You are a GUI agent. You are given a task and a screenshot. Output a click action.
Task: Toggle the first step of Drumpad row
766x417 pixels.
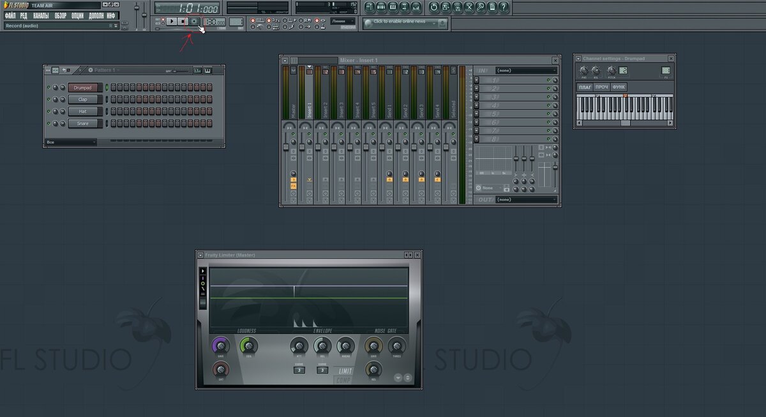point(114,87)
